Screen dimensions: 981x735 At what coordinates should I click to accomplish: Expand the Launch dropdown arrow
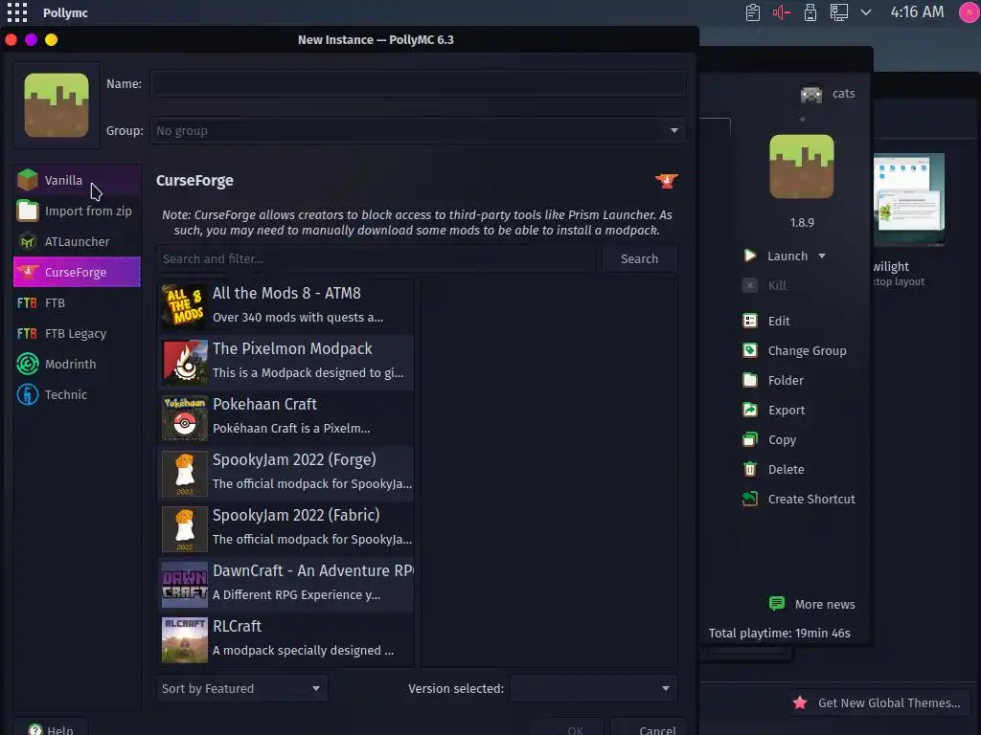pos(822,256)
